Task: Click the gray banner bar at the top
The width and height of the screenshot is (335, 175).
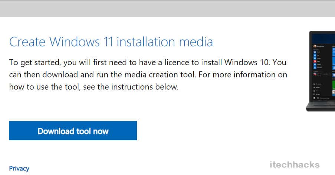Action: 167,8
